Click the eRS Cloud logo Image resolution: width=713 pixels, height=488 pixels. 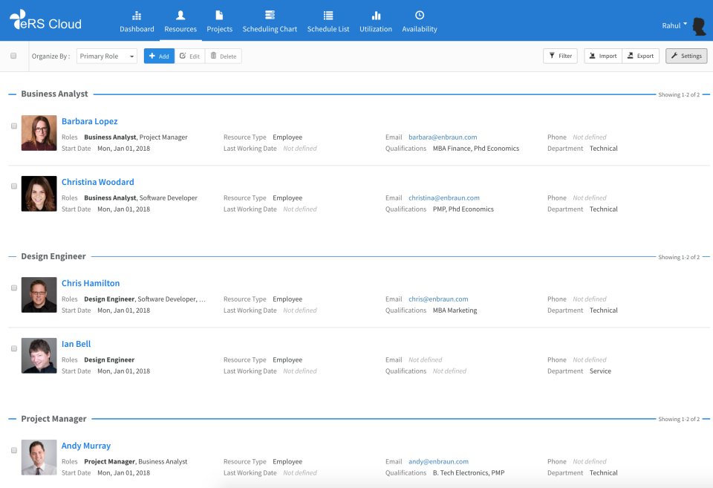(45, 20)
